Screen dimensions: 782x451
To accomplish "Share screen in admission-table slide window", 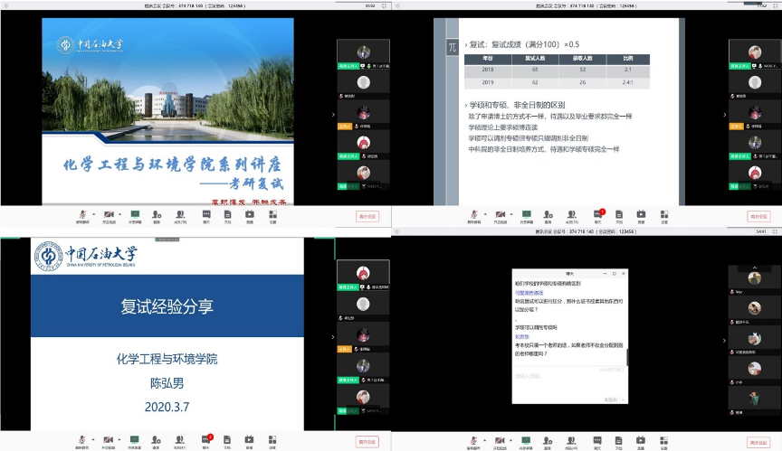I will coord(527,216).
